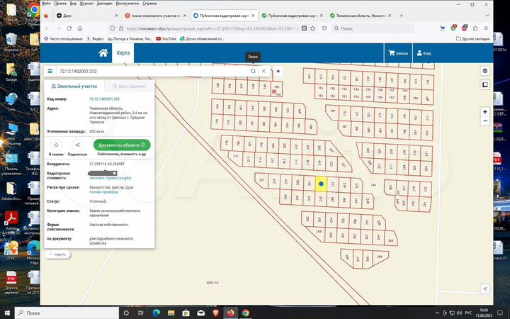Switch to the Карта tab

pos(123,52)
